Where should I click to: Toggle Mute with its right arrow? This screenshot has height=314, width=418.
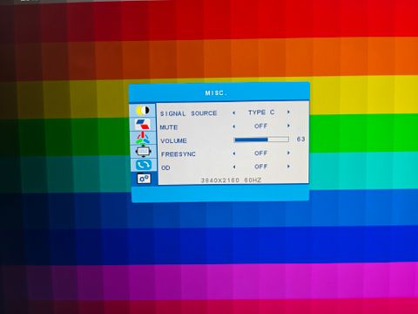[288, 126]
